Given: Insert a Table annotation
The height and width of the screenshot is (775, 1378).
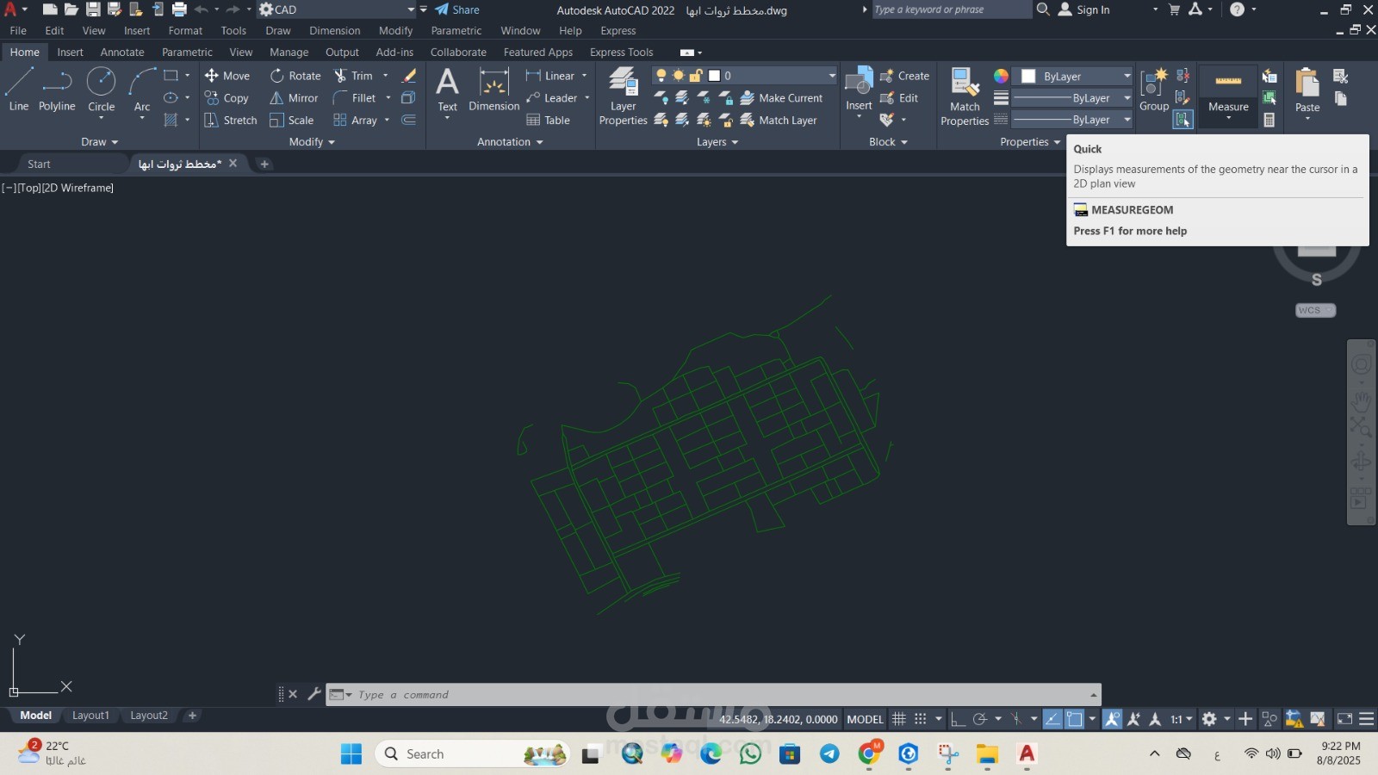Looking at the screenshot, I should (x=549, y=121).
